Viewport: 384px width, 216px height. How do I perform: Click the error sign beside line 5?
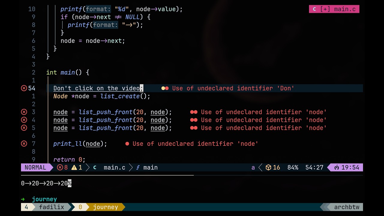point(24,128)
